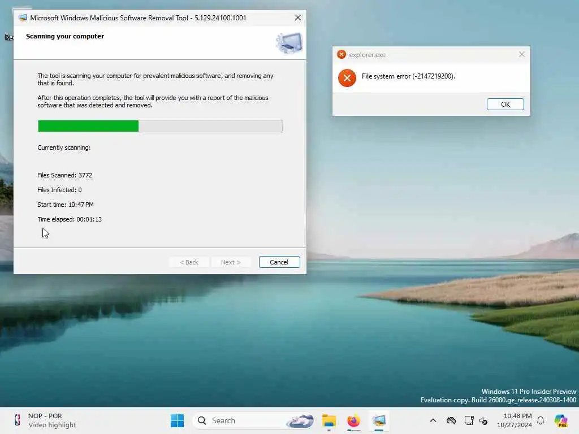The width and height of the screenshot is (579, 434).
Task: Close the explorer.exe error dialog
Action: 521,55
